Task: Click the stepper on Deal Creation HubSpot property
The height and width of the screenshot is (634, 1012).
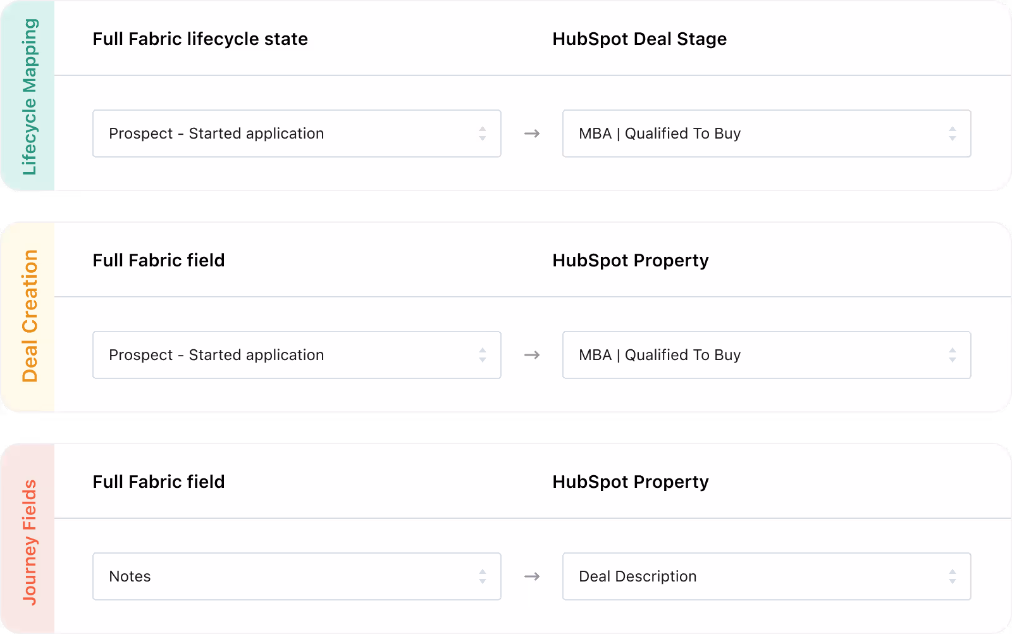Action: point(953,355)
